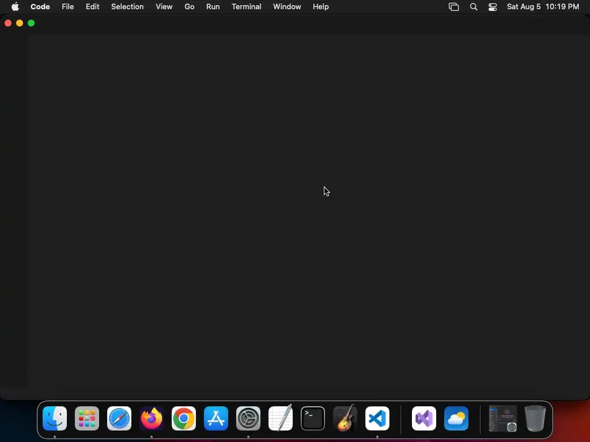Open the Go menu
590x442 pixels.
tap(189, 7)
